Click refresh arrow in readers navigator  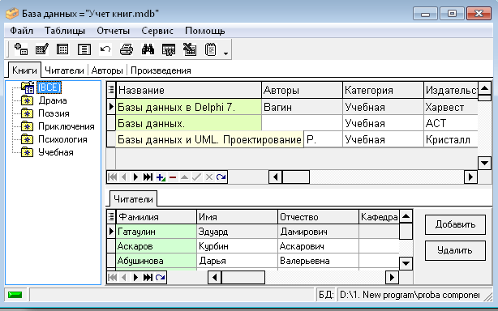pos(161,278)
